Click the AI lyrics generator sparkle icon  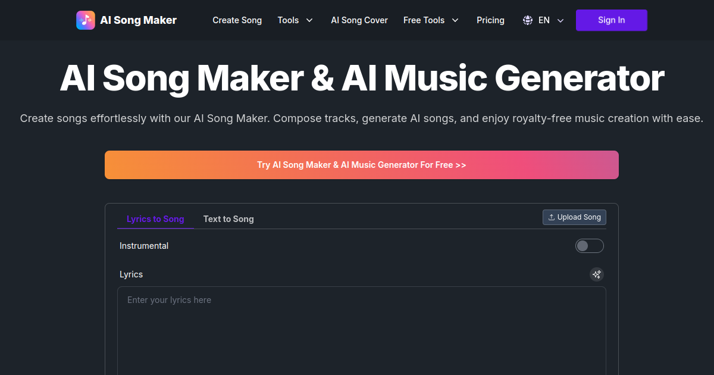(x=597, y=274)
